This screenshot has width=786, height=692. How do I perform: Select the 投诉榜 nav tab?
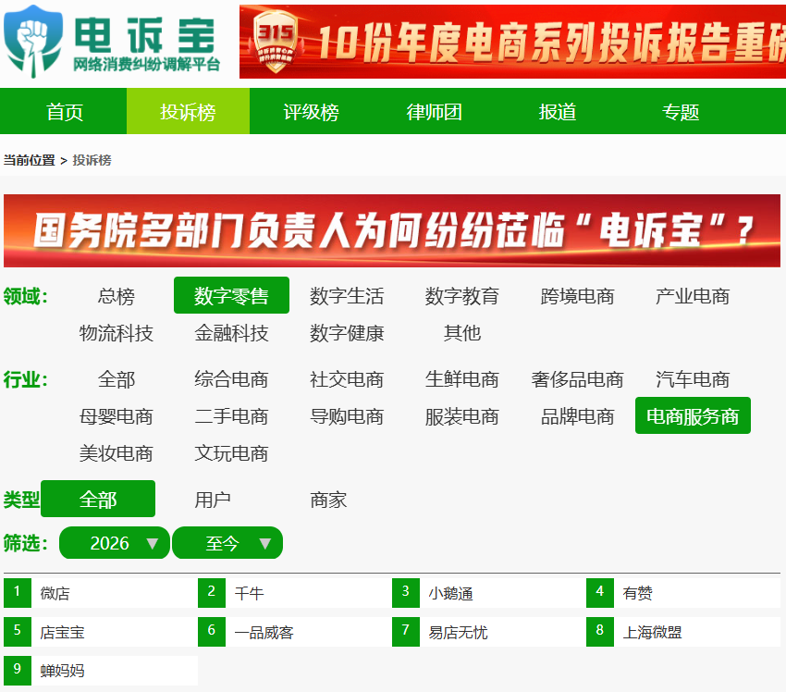(x=188, y=111)
